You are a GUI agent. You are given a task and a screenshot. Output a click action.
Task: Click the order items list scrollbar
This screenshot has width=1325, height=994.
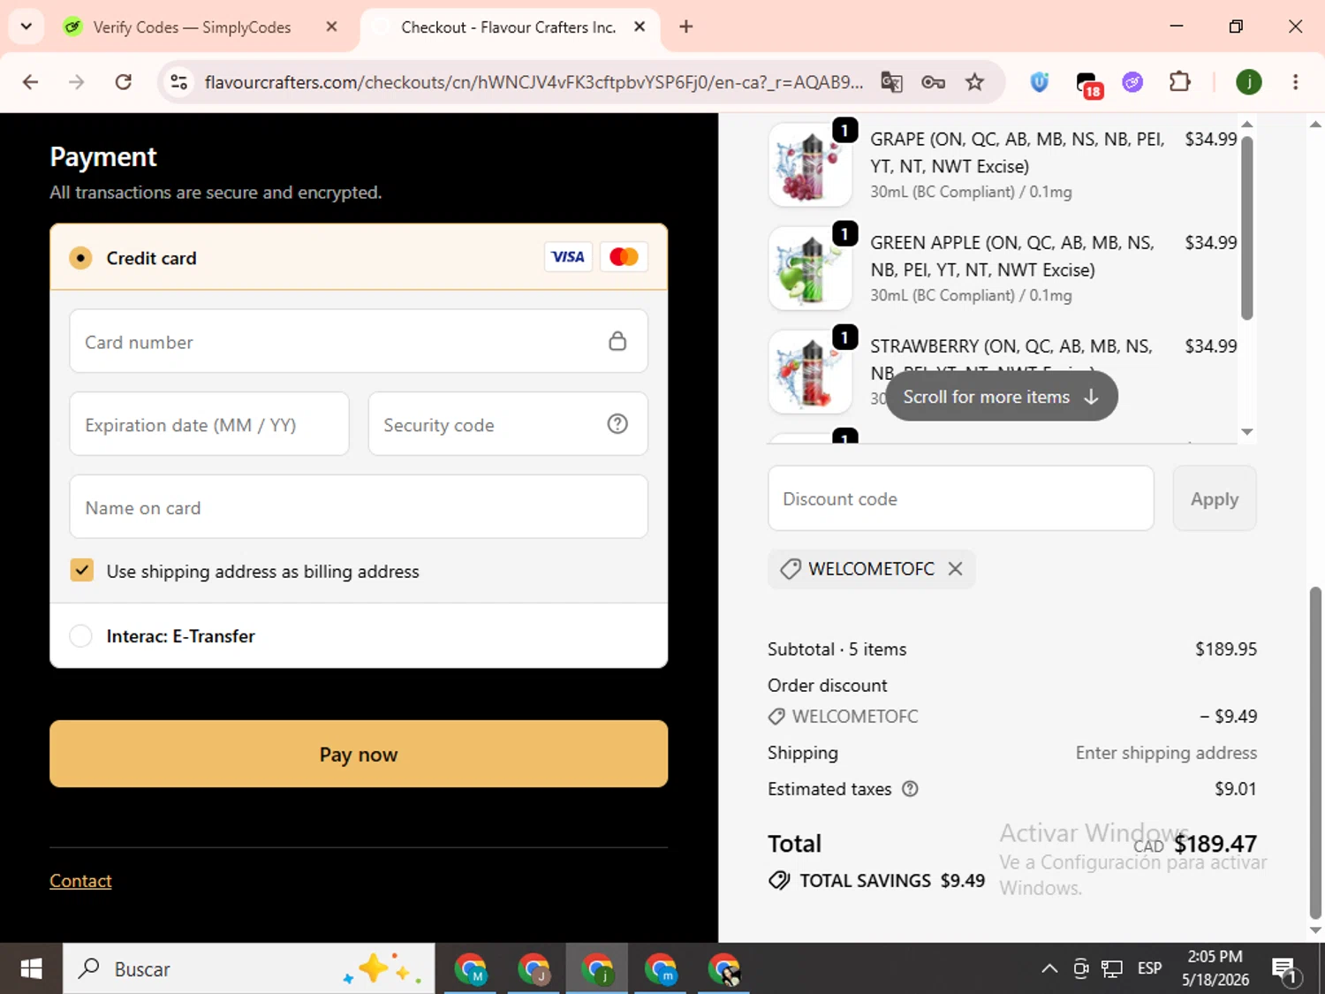pyautogui.click(x=1247, y=228)
